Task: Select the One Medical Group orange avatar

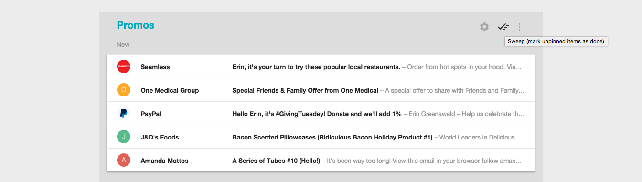Action: point(124,90)
